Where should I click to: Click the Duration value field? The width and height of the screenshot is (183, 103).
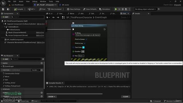point(83,51)
